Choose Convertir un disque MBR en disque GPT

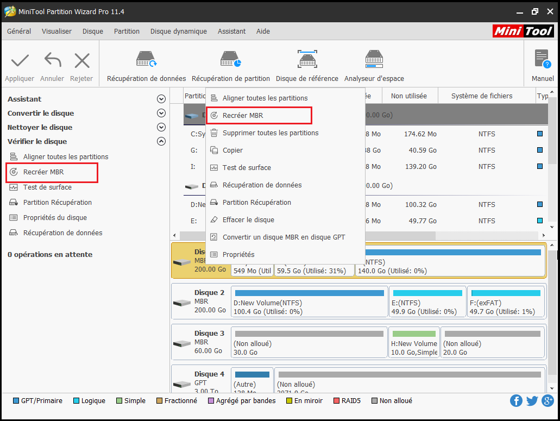pos(285,237)
